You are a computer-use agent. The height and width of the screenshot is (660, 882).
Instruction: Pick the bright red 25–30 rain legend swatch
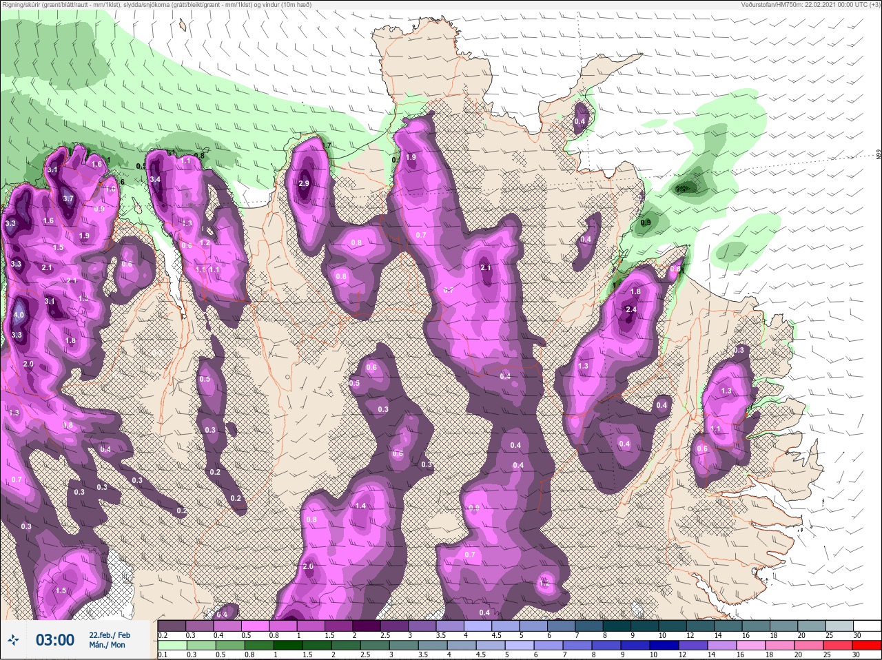(867, 646)
